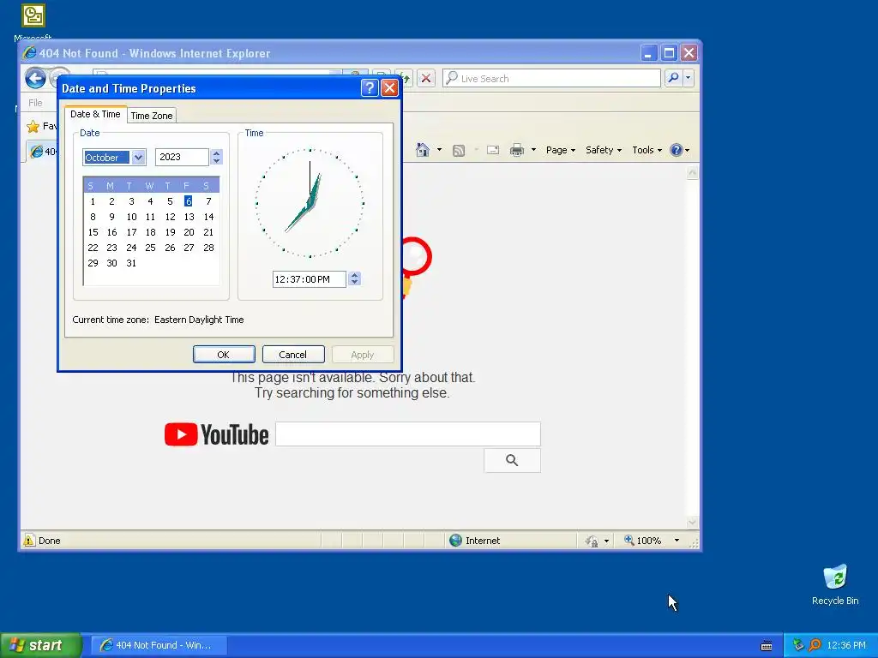The image size is (878, 658).
Task: Click the YouTube logo on the page
Action: pos(217,434)
